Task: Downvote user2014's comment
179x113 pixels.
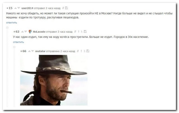Action: [x=19, y=8]
